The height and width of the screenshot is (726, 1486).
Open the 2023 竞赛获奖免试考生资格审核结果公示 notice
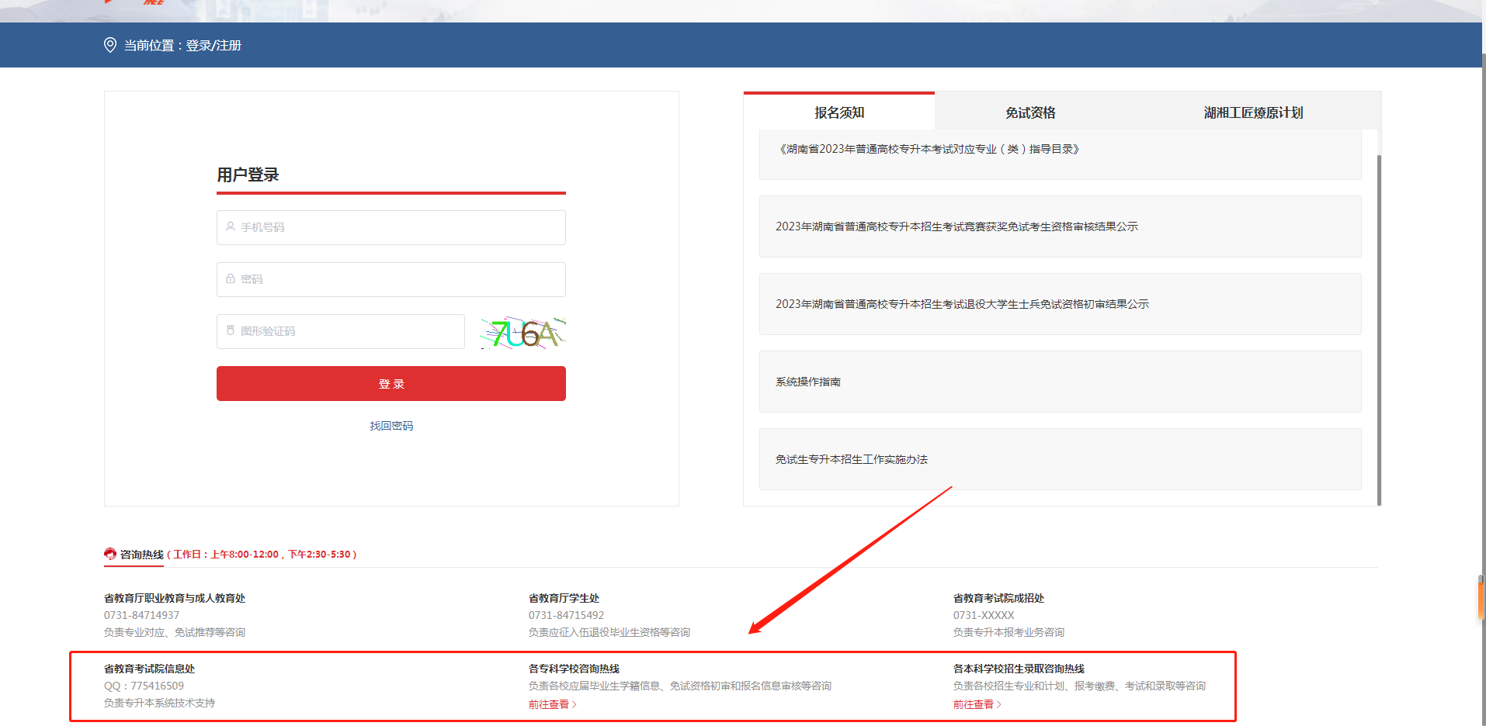[x=957, y=226]
